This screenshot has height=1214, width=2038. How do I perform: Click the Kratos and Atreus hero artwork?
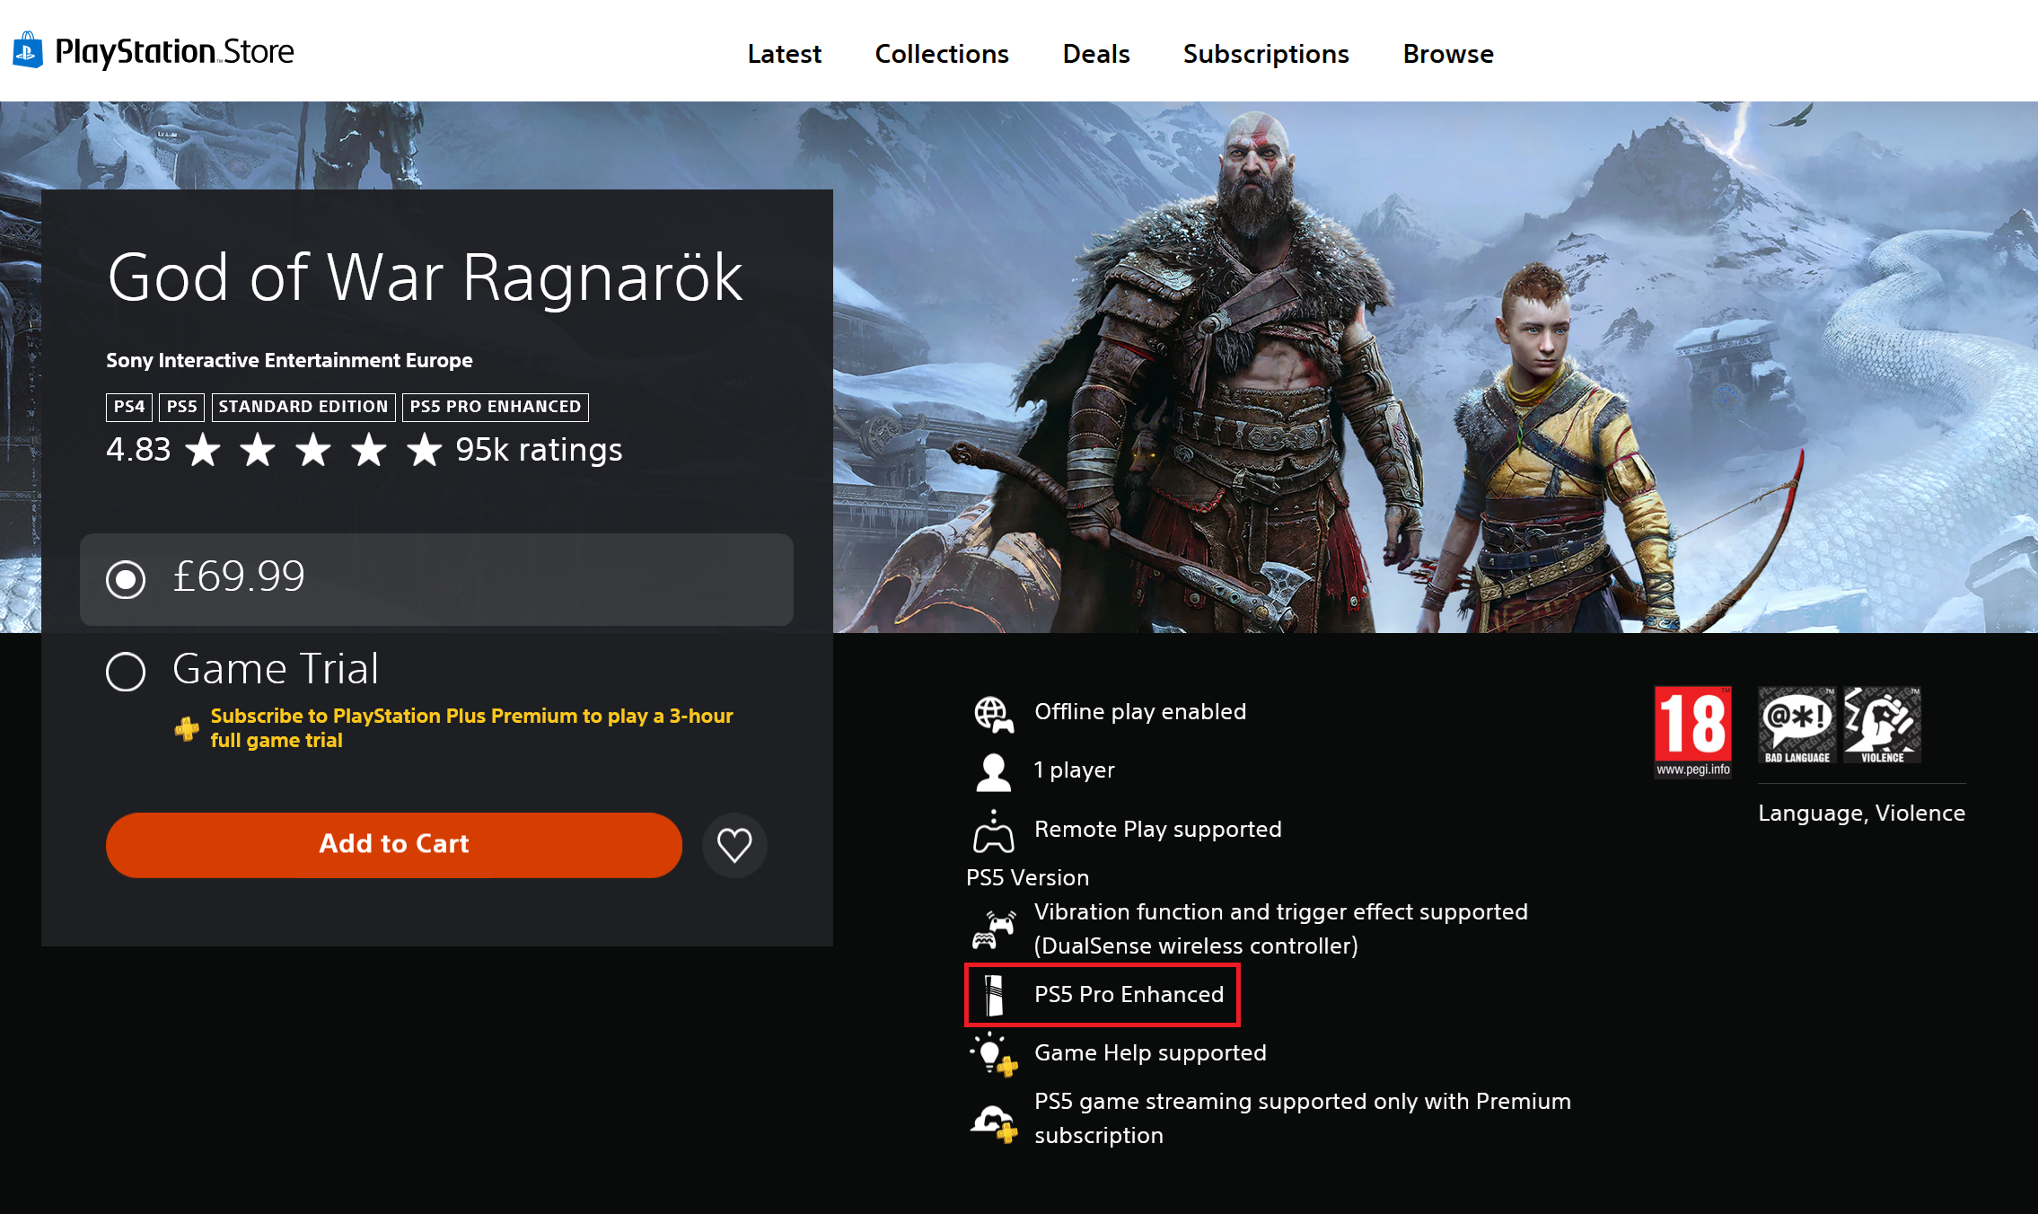coord(1435,367)
